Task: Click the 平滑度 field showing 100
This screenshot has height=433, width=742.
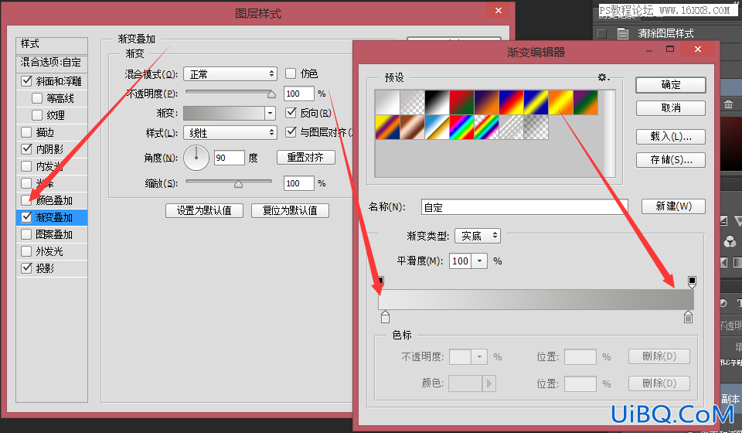Action: click(x=460, y=261)
